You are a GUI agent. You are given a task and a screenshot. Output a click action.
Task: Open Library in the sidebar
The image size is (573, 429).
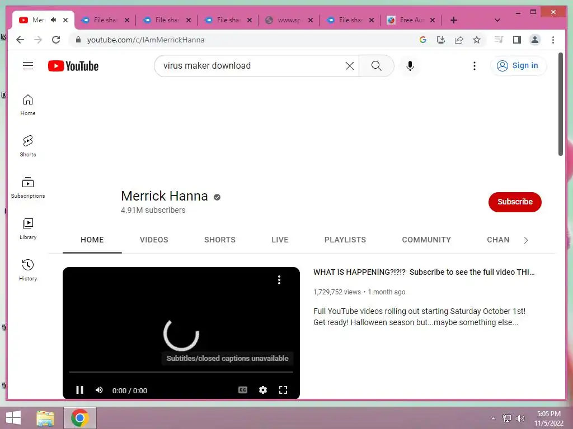tap(28, 228)
